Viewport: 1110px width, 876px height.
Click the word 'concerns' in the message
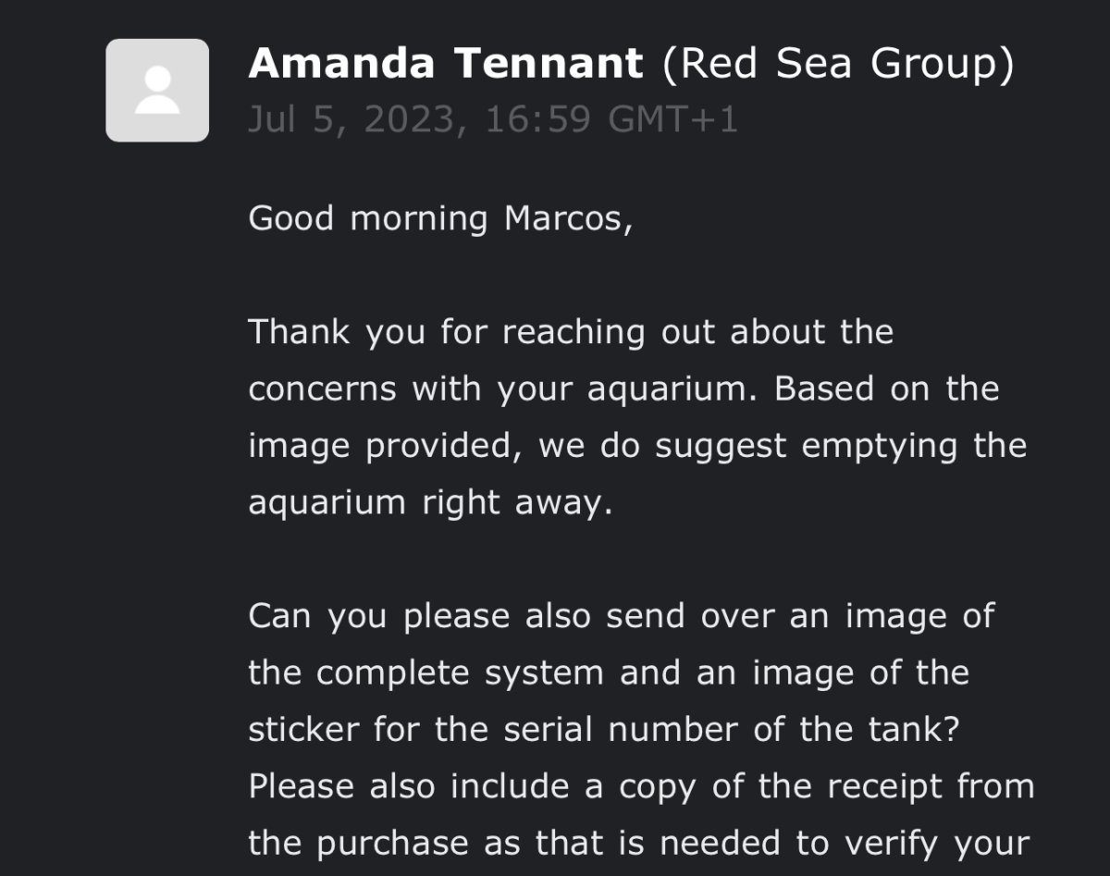324,389
